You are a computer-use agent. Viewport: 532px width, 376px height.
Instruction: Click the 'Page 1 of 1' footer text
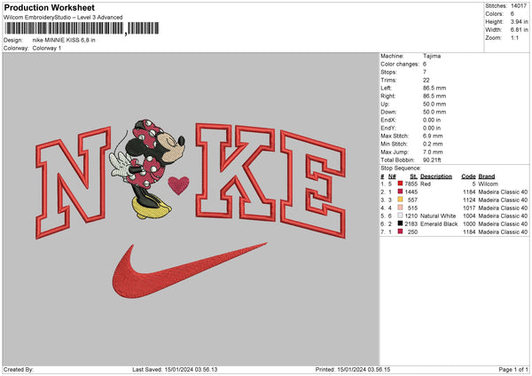(x=513, y=370)
